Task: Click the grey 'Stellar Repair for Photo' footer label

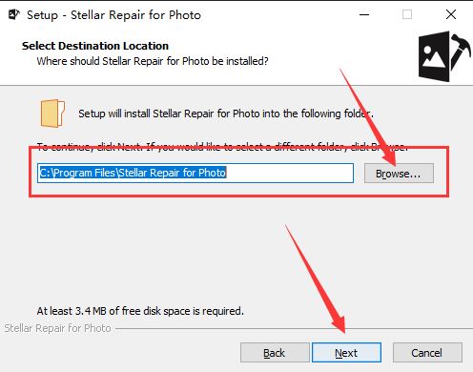Action: pos(57,328)
